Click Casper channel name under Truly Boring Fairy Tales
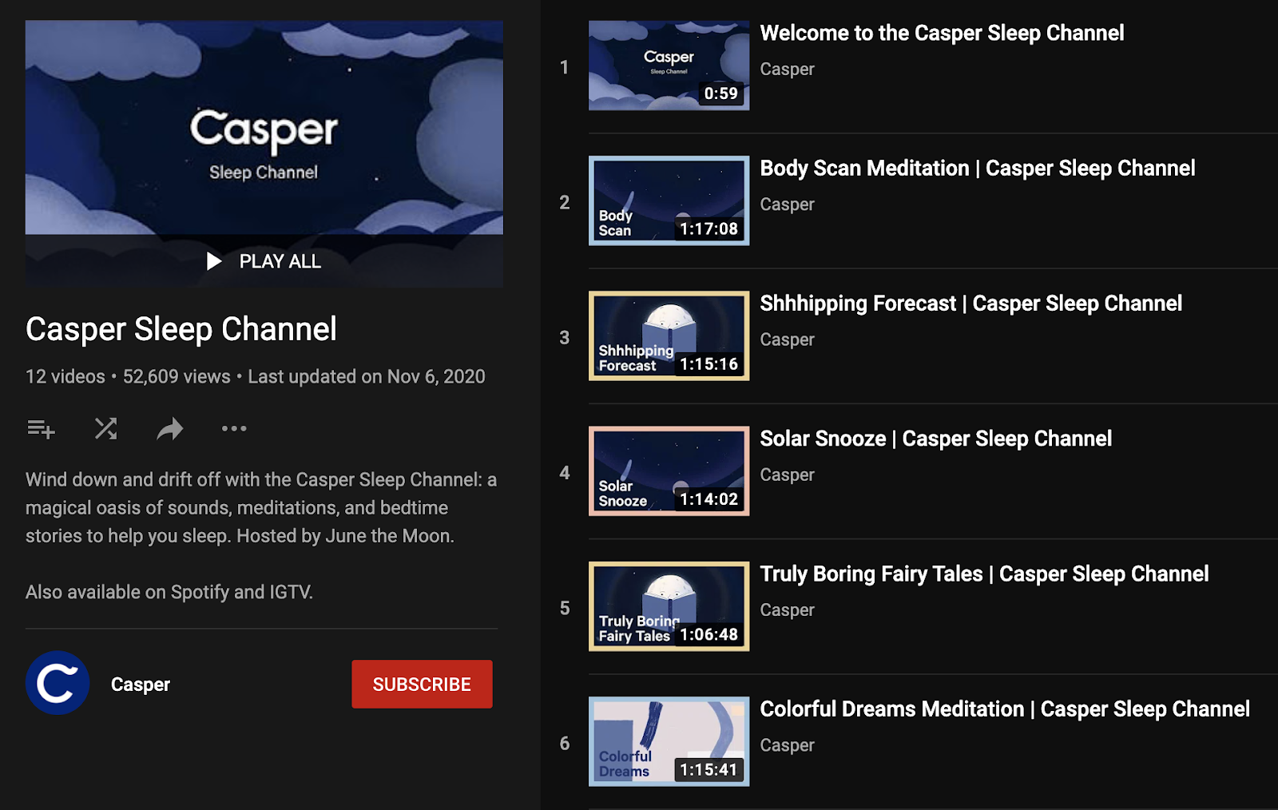Screen dimensions: 1278x810 click(x=787, y=610)
